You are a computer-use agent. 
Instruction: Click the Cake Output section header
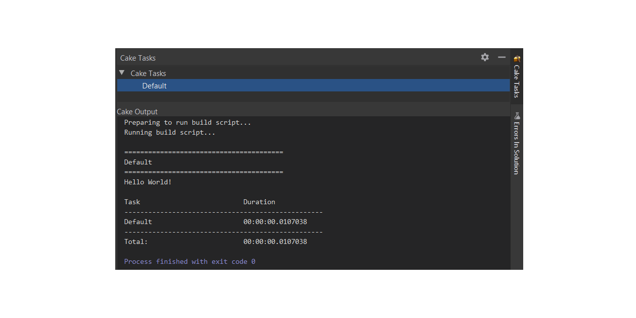137,111
